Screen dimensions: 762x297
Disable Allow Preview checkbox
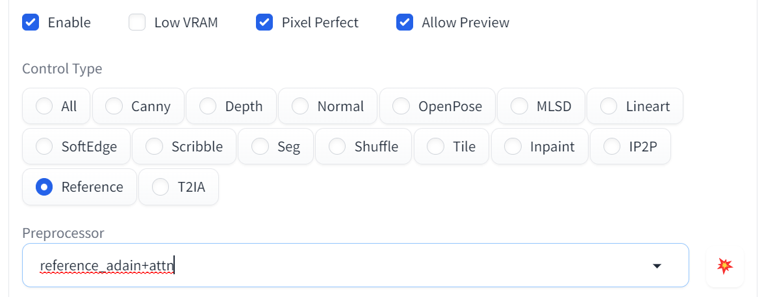click(x=405, y=23)
